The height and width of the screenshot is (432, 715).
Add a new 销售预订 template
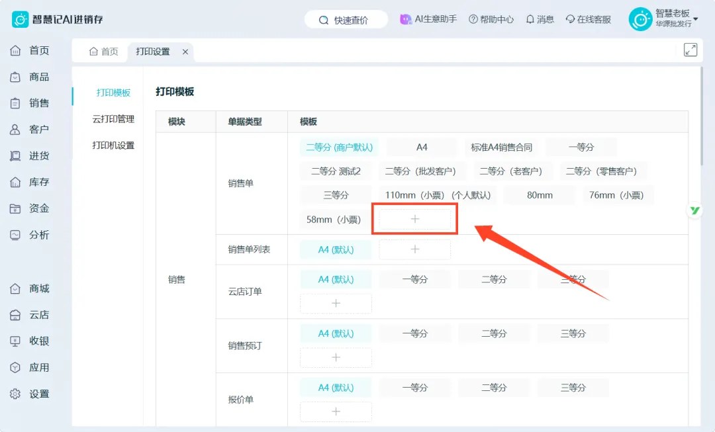pyautogui.click(x=336, y=358)
